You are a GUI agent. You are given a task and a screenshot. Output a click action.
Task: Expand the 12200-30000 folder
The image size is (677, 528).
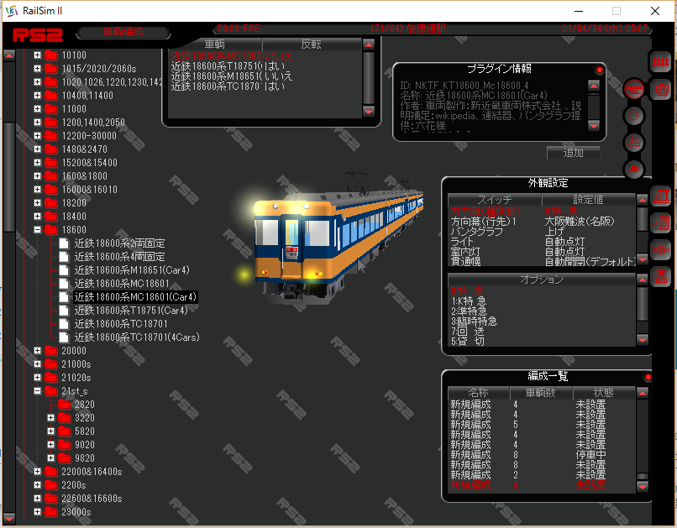pyautogui.click(x=38, y=135)
